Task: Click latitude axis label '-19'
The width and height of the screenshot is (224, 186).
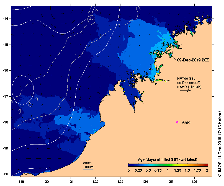Action: (6, 148)
